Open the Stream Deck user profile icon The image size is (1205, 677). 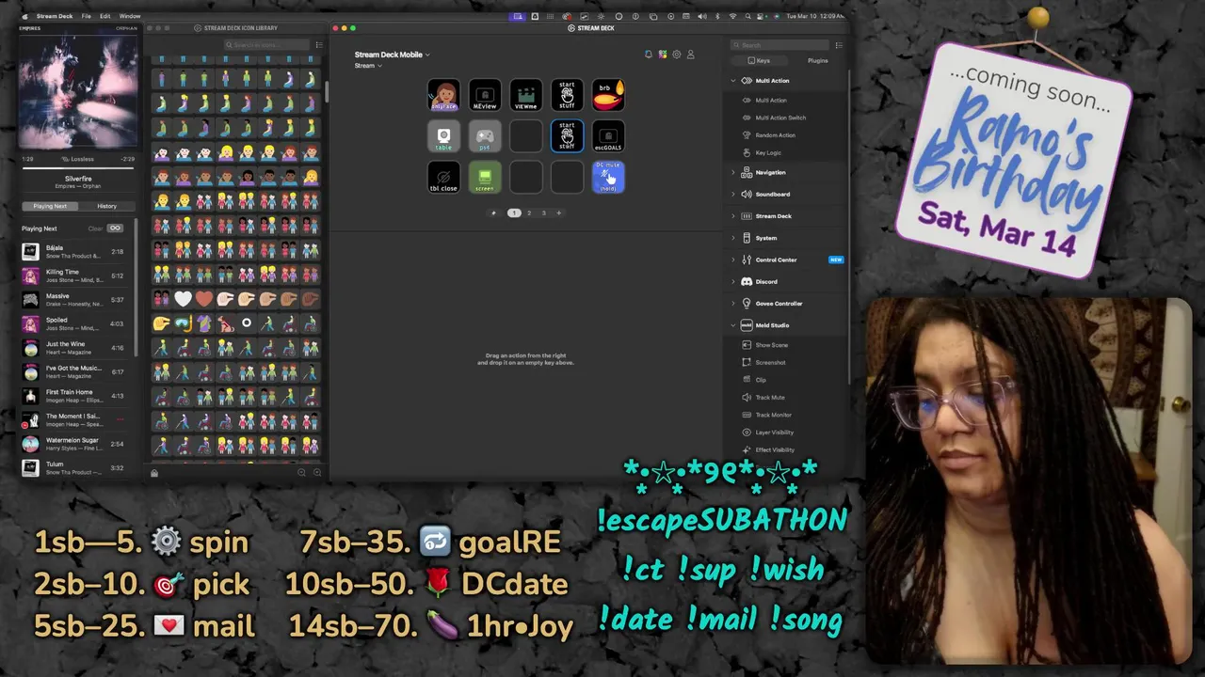tap(690, 55)
